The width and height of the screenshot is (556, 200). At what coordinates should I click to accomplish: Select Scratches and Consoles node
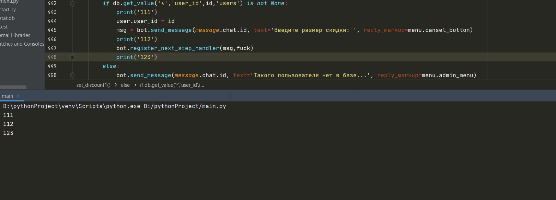[22, 44]
